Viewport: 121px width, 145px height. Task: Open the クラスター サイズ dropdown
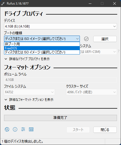tap(91, 92)
